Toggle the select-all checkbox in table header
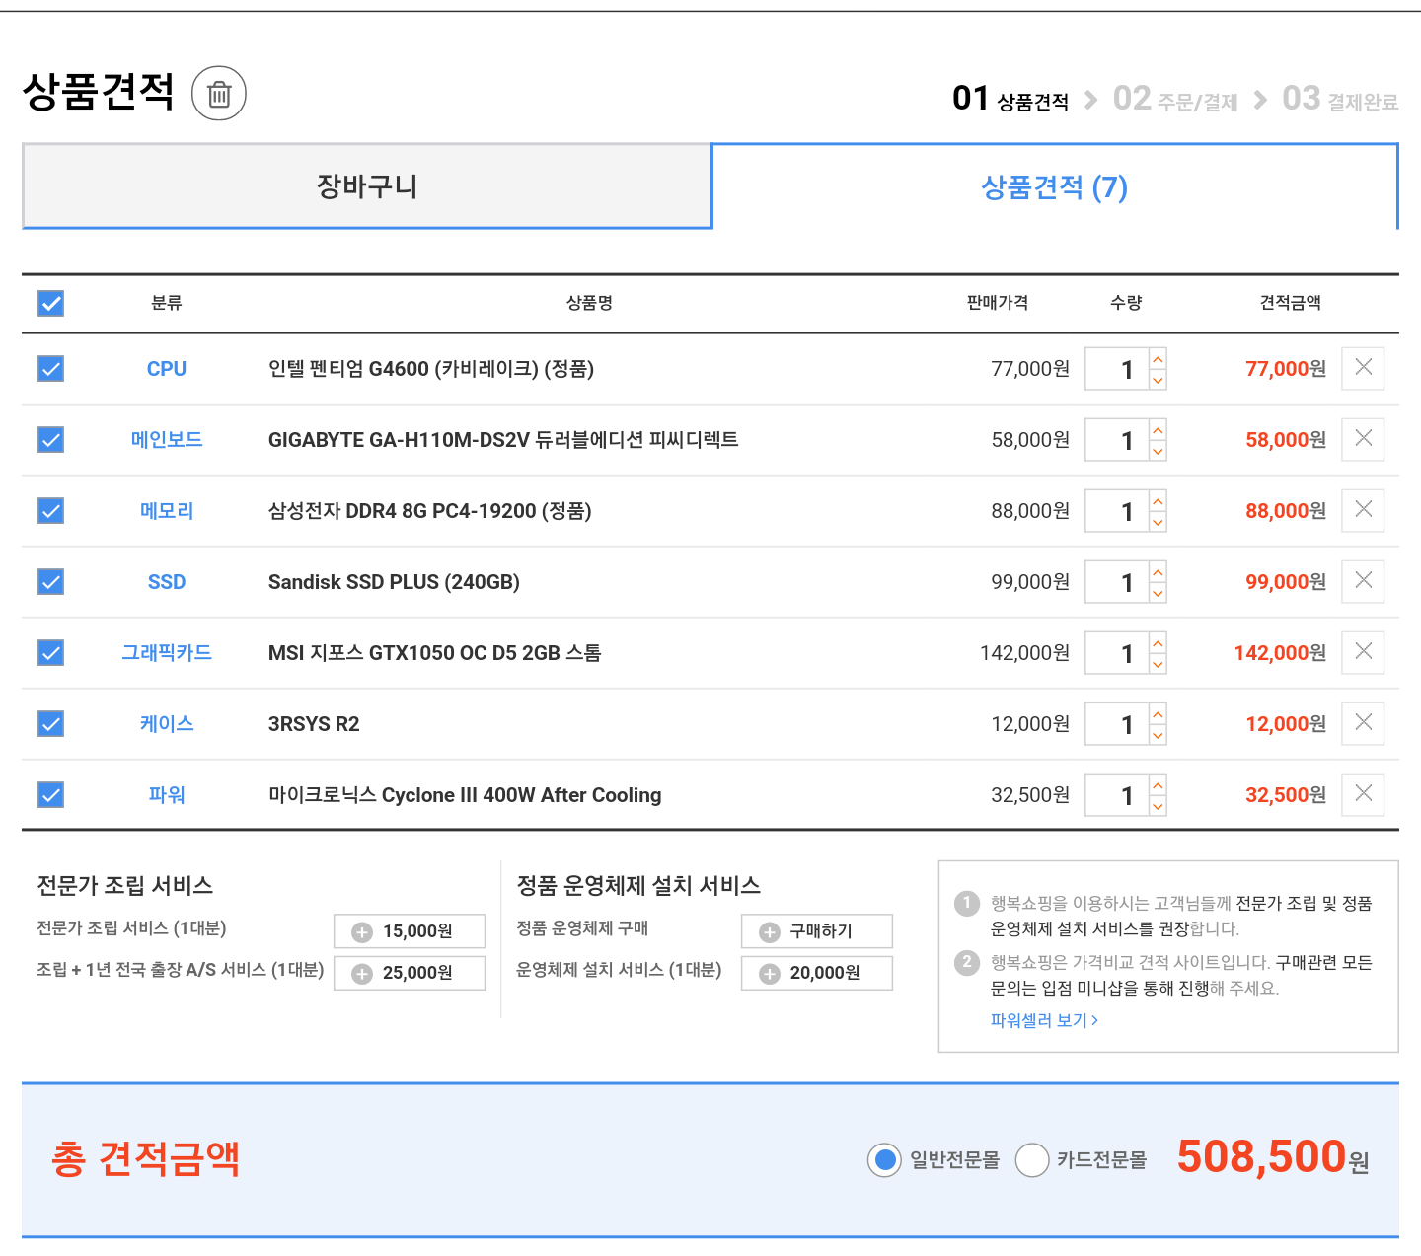1421x1256 pixels. 50,303
